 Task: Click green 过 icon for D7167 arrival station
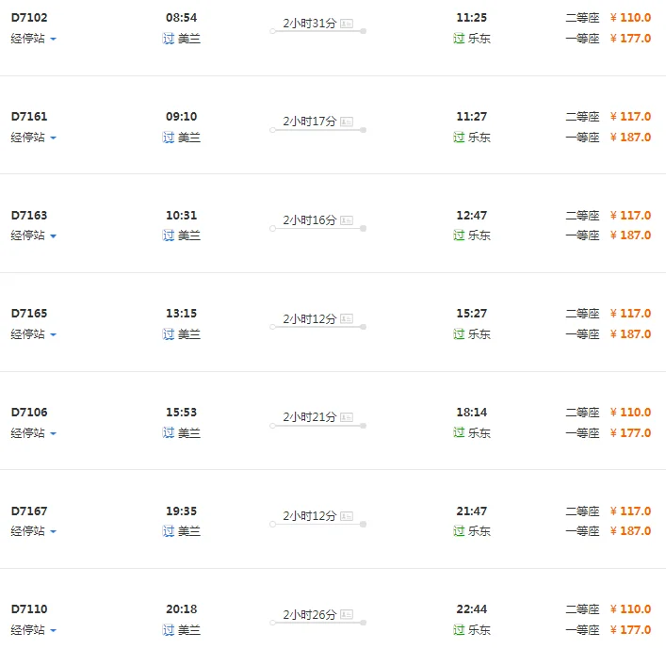(x=459, y=531)
